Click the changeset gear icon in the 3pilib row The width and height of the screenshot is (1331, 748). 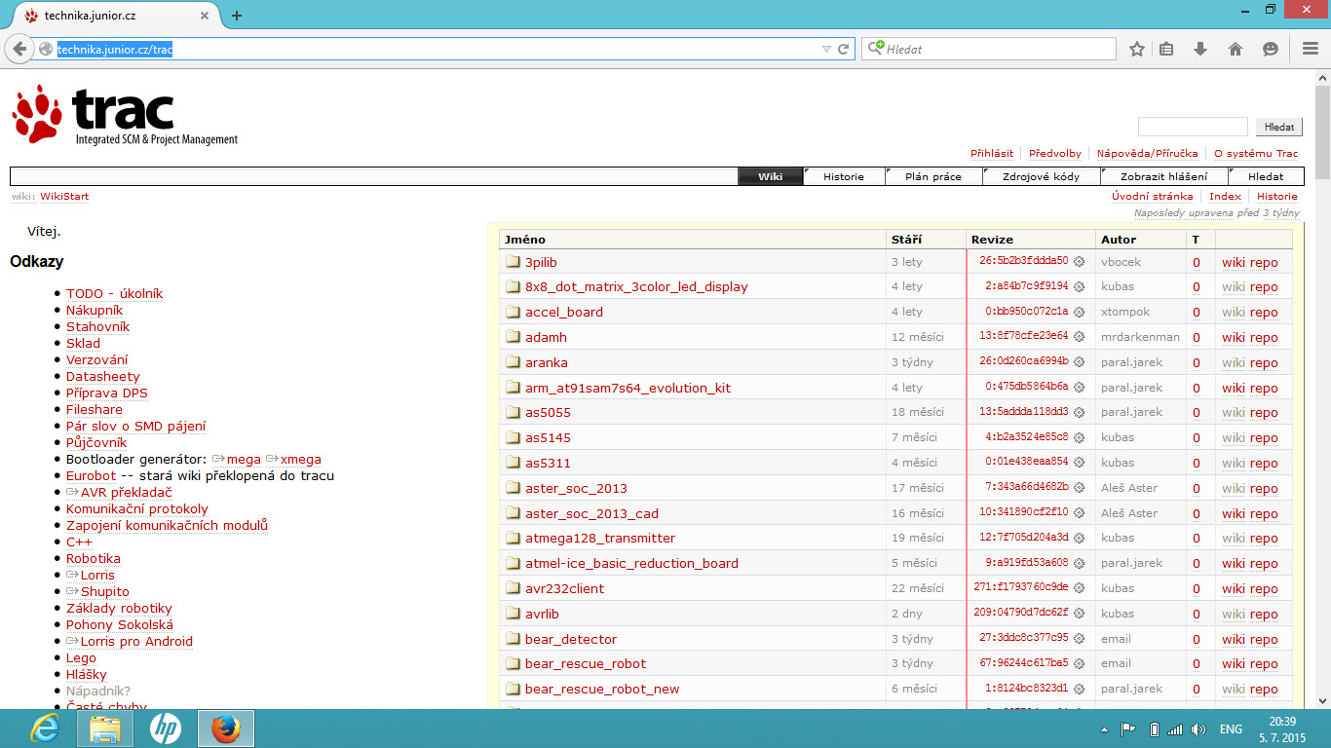[1079, 262]
